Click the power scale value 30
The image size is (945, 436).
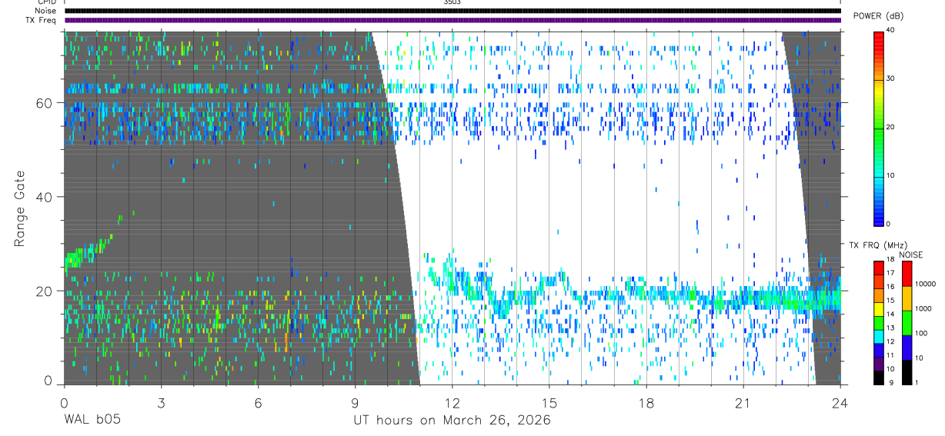pyautogui.click(x=892, y=78)
